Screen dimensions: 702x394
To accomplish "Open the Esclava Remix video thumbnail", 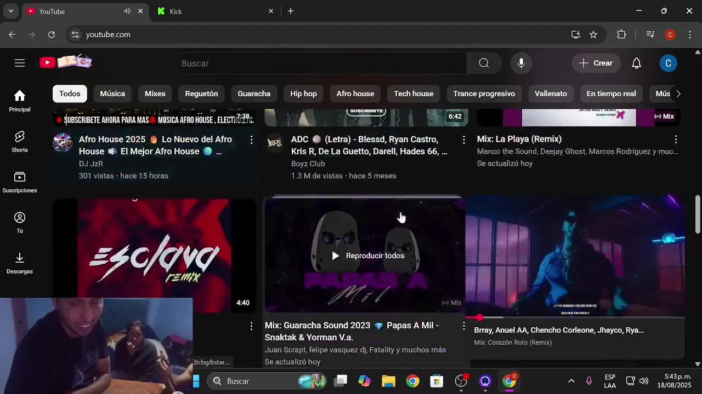I will coord(154,256).
